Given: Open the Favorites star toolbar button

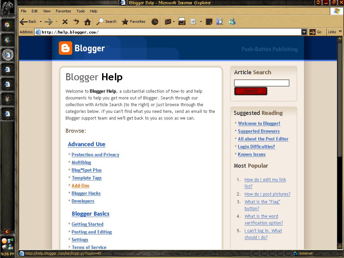Looking at the screenshot, I should (x=133, y=21).
